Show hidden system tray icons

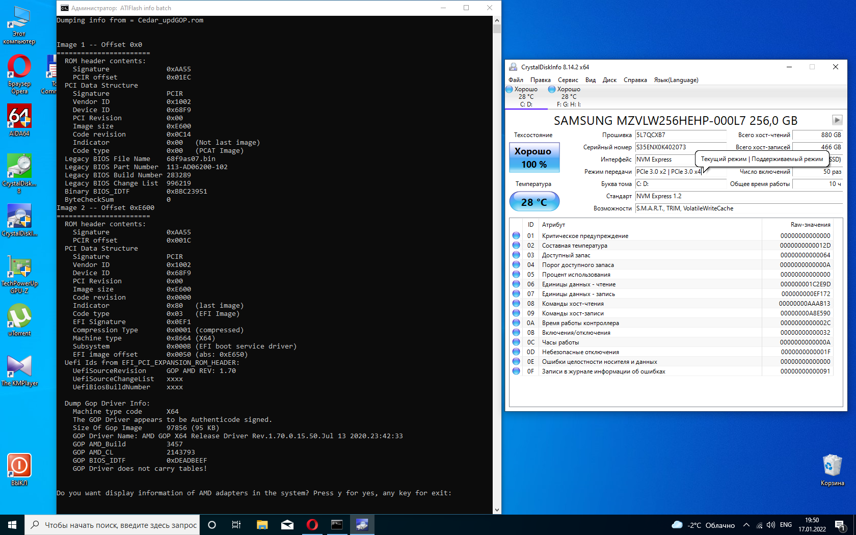click(x=746, y=525)
